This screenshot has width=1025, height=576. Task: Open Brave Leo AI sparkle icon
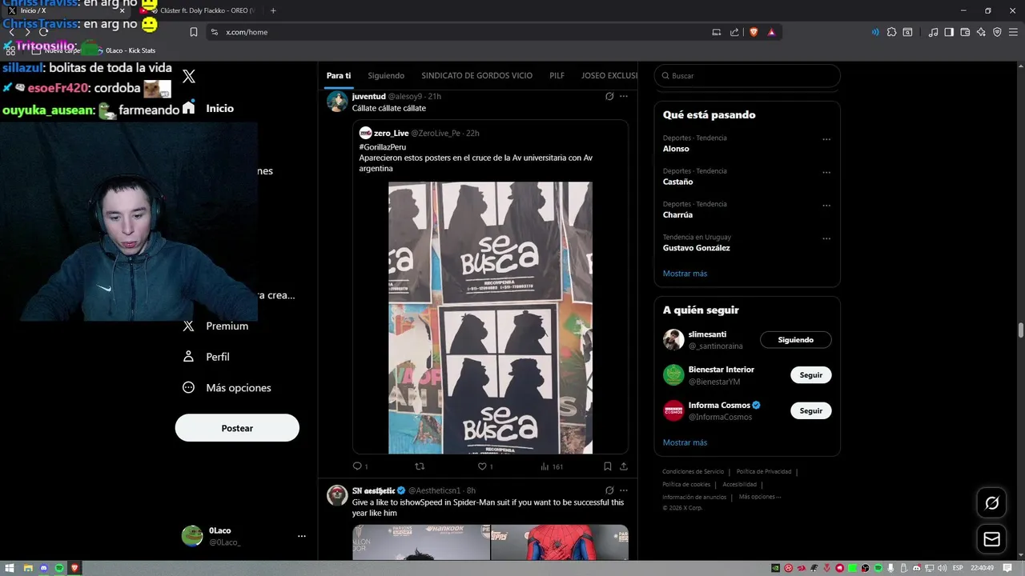981,32
